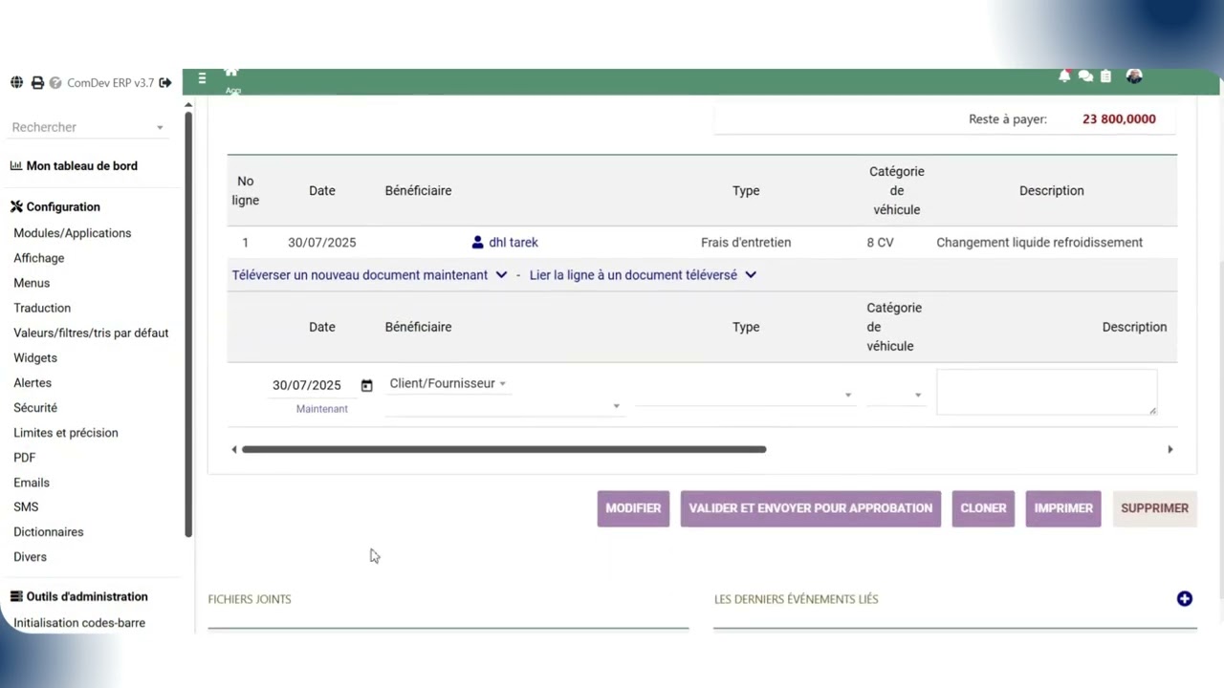Click the IMPRIMER button

pos(1063,508)
